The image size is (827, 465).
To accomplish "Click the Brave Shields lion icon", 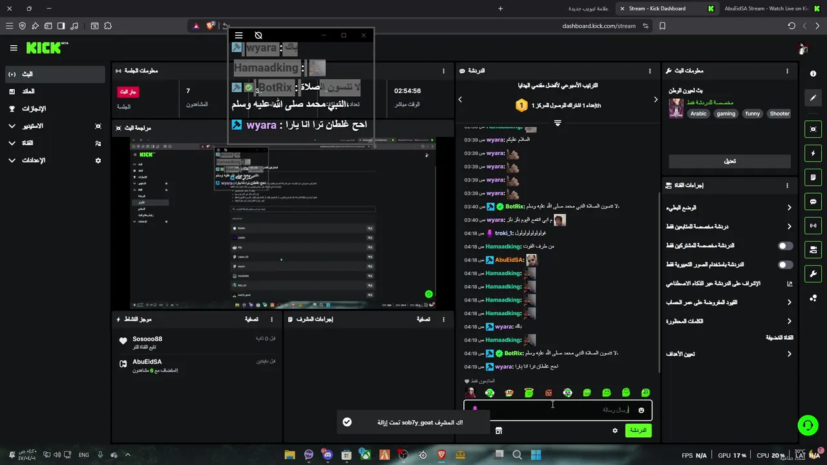I will (211, 26).
